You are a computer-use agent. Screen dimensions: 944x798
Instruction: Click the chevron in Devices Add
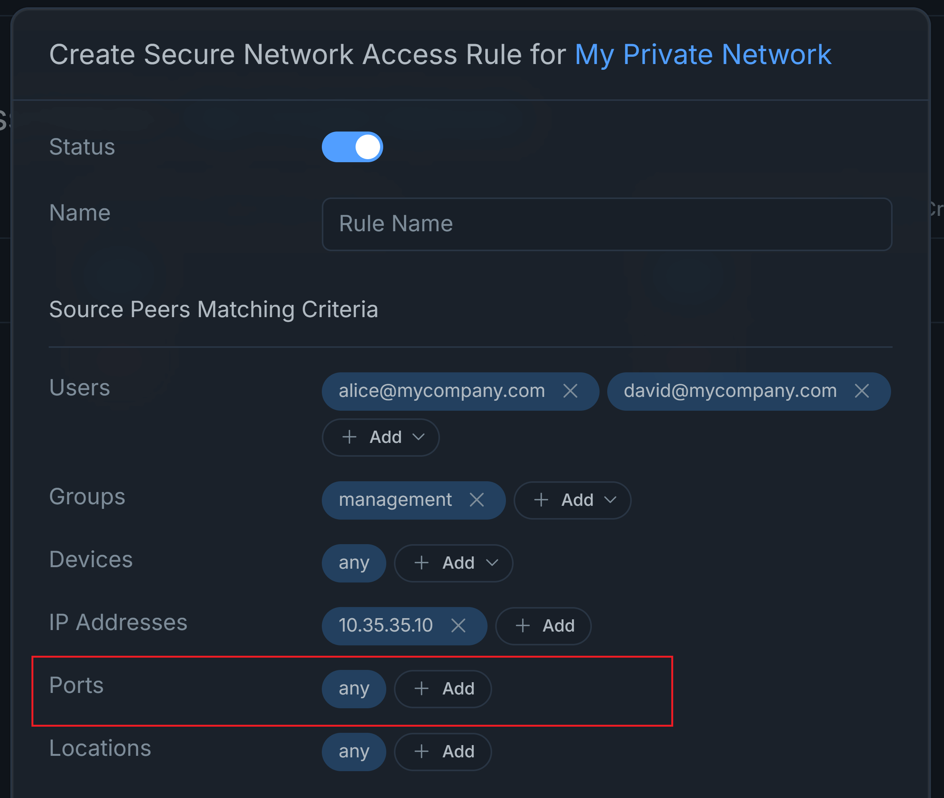492,563
